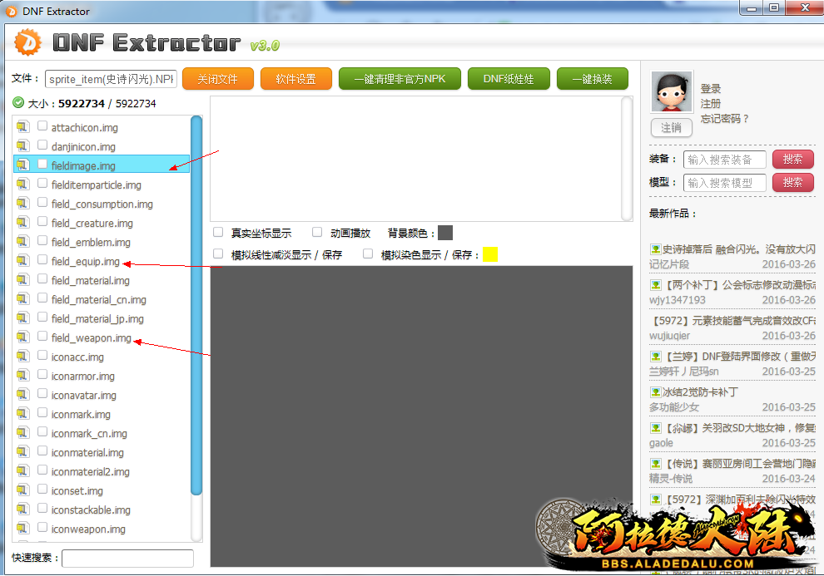Click the 忘记密码 link
This screenshot has height=576, width=824.
(x=725, y=119)
